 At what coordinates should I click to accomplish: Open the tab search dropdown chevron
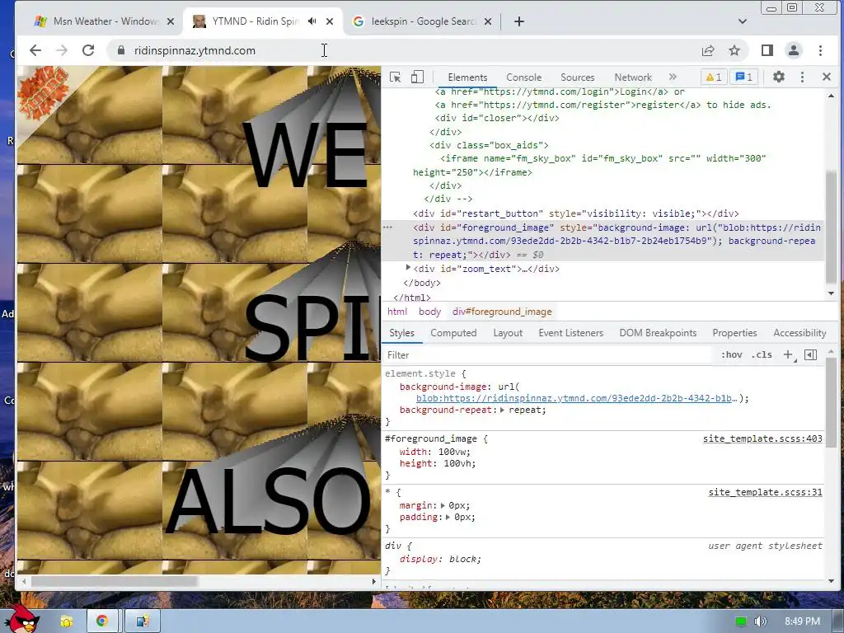(743, 21)
